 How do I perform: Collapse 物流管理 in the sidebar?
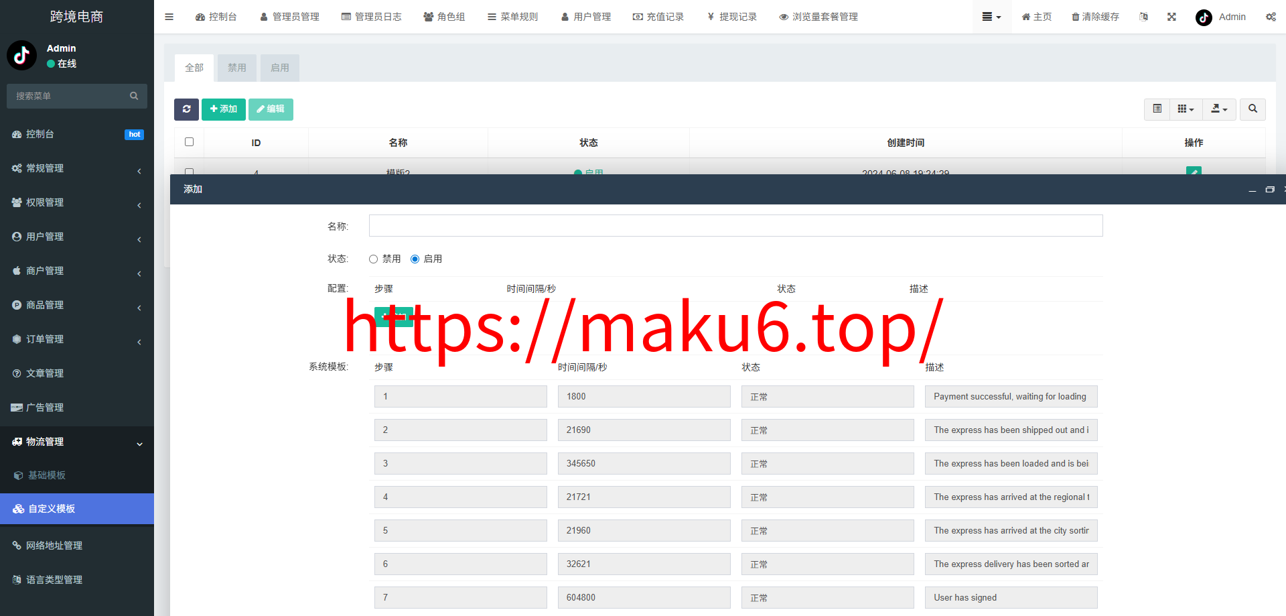[77, 442]
